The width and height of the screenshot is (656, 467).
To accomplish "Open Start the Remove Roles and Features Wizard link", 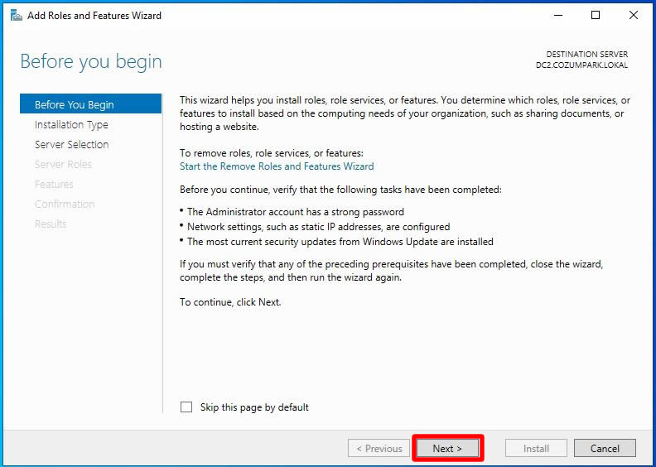I will tap(277, 166).
